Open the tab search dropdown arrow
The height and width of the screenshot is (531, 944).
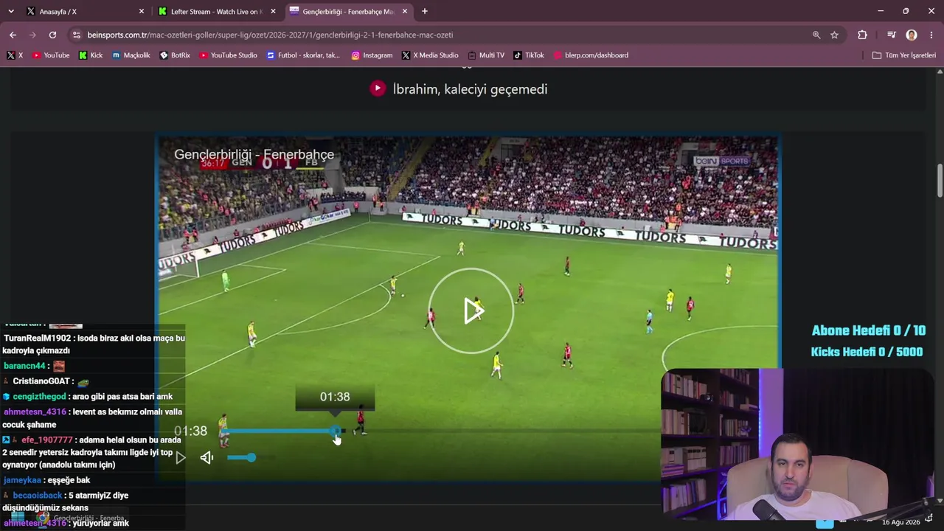[11, 11]
